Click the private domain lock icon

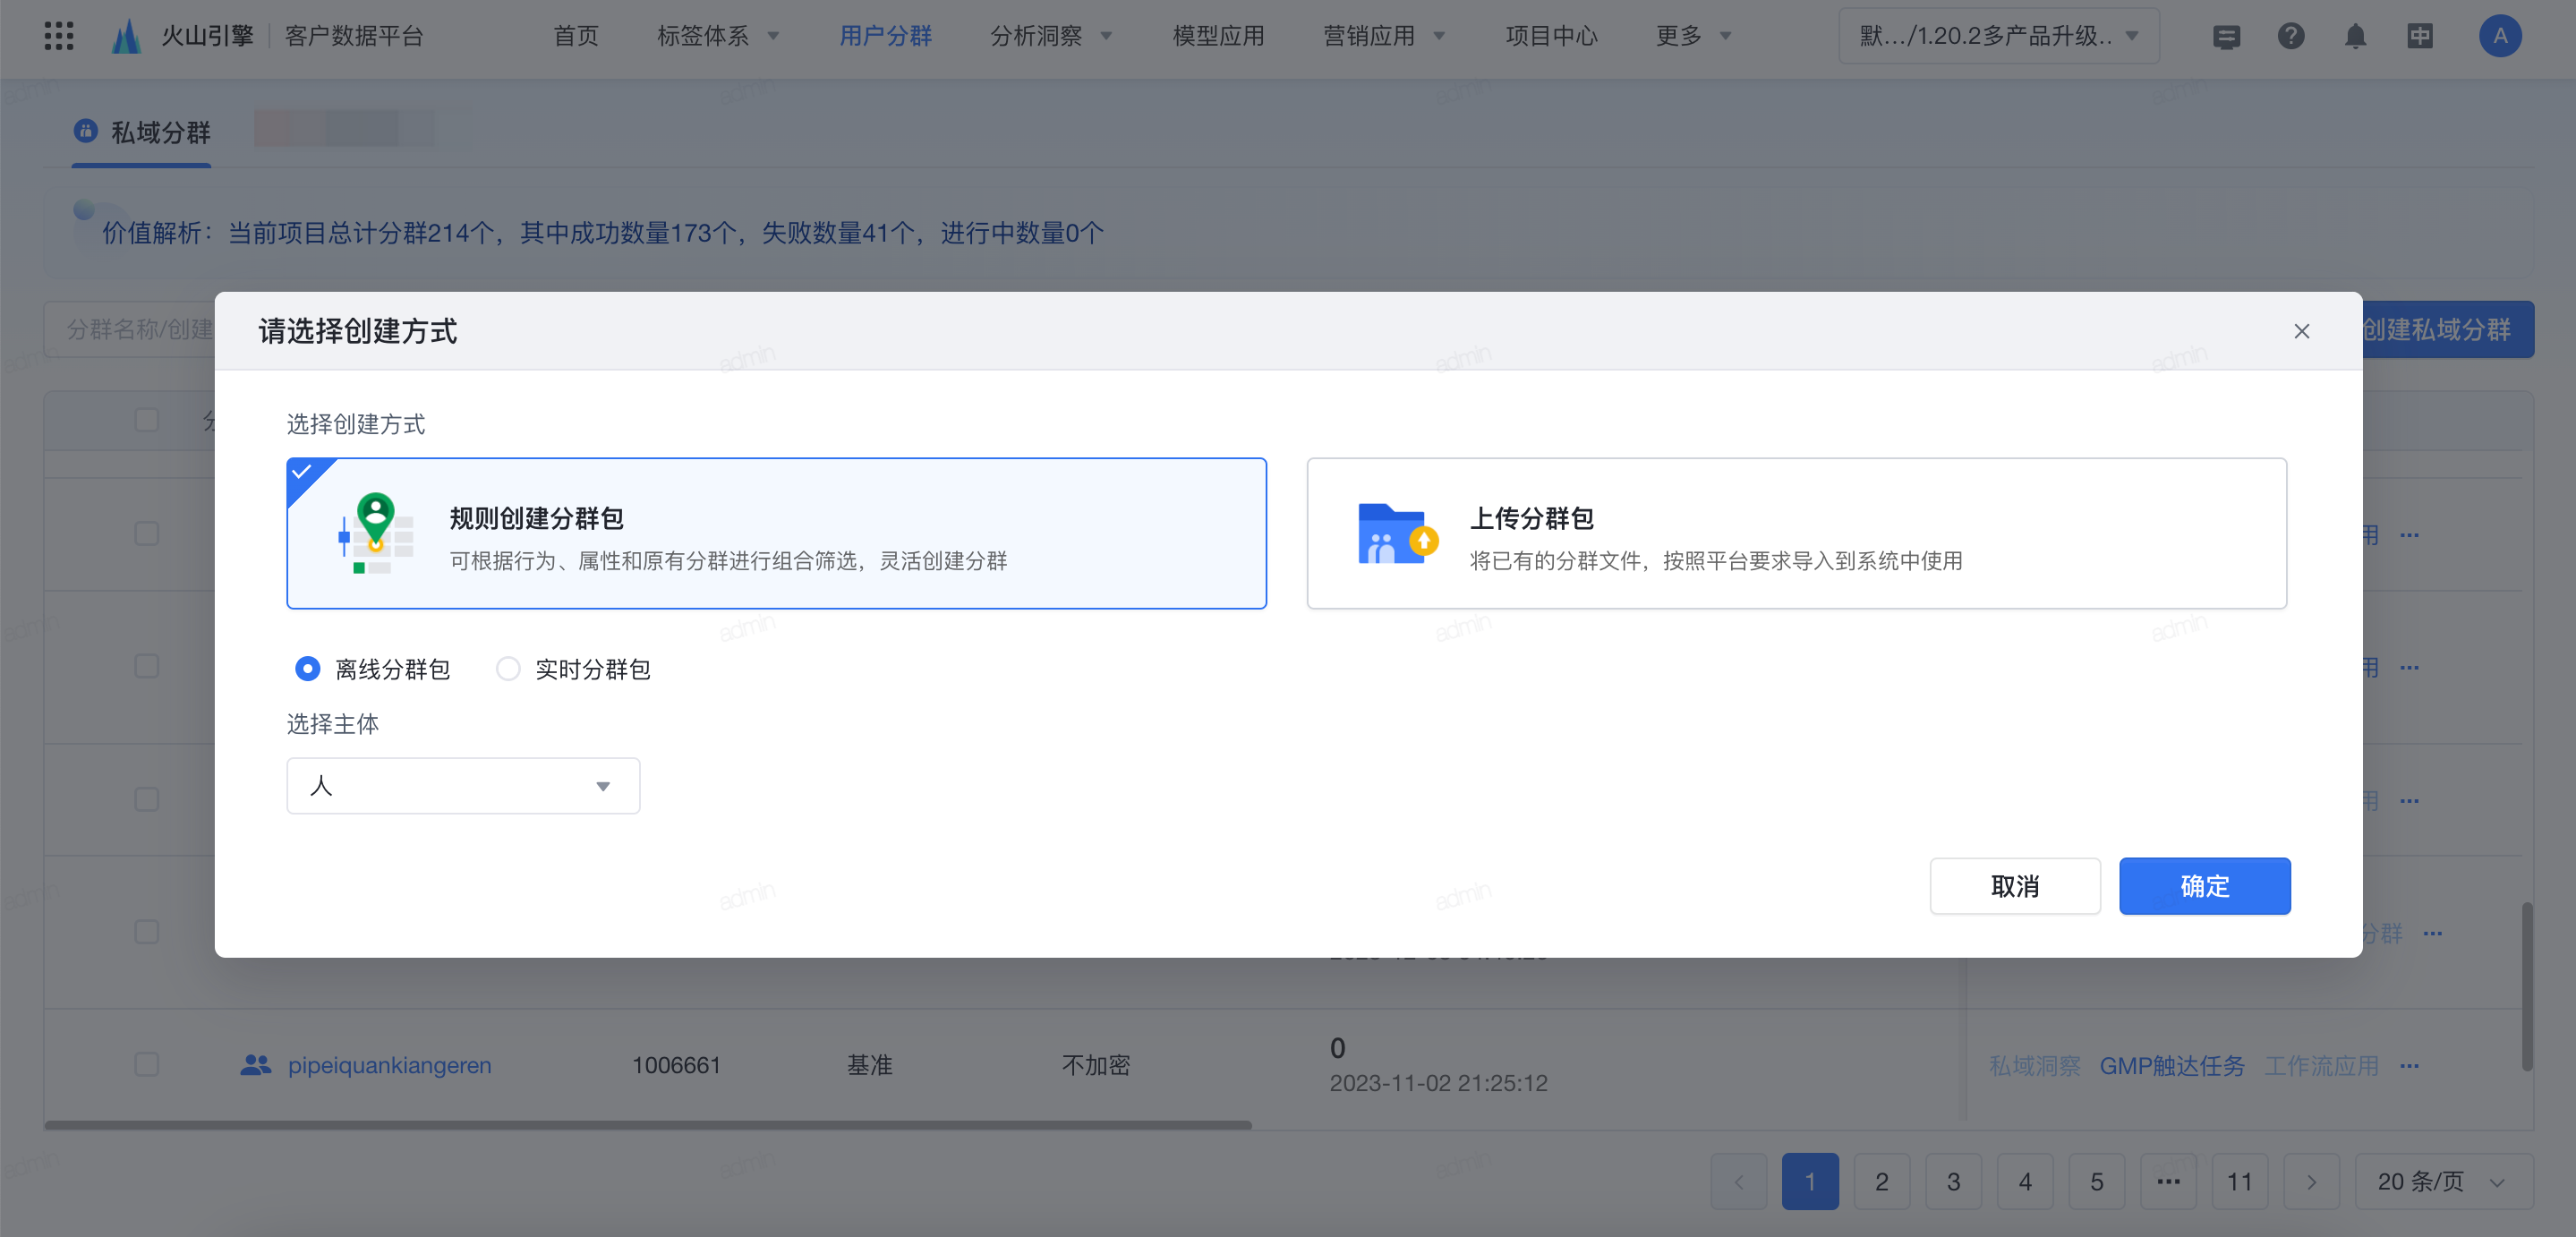tap(86, 131)
